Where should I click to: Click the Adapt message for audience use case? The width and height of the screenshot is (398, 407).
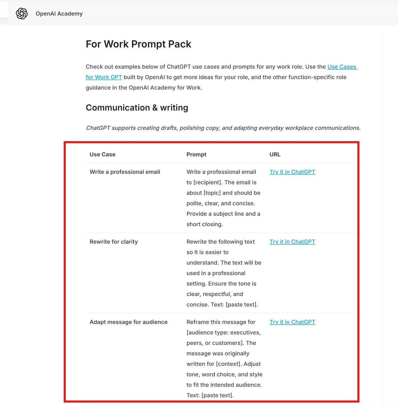[x=128, y=322]
